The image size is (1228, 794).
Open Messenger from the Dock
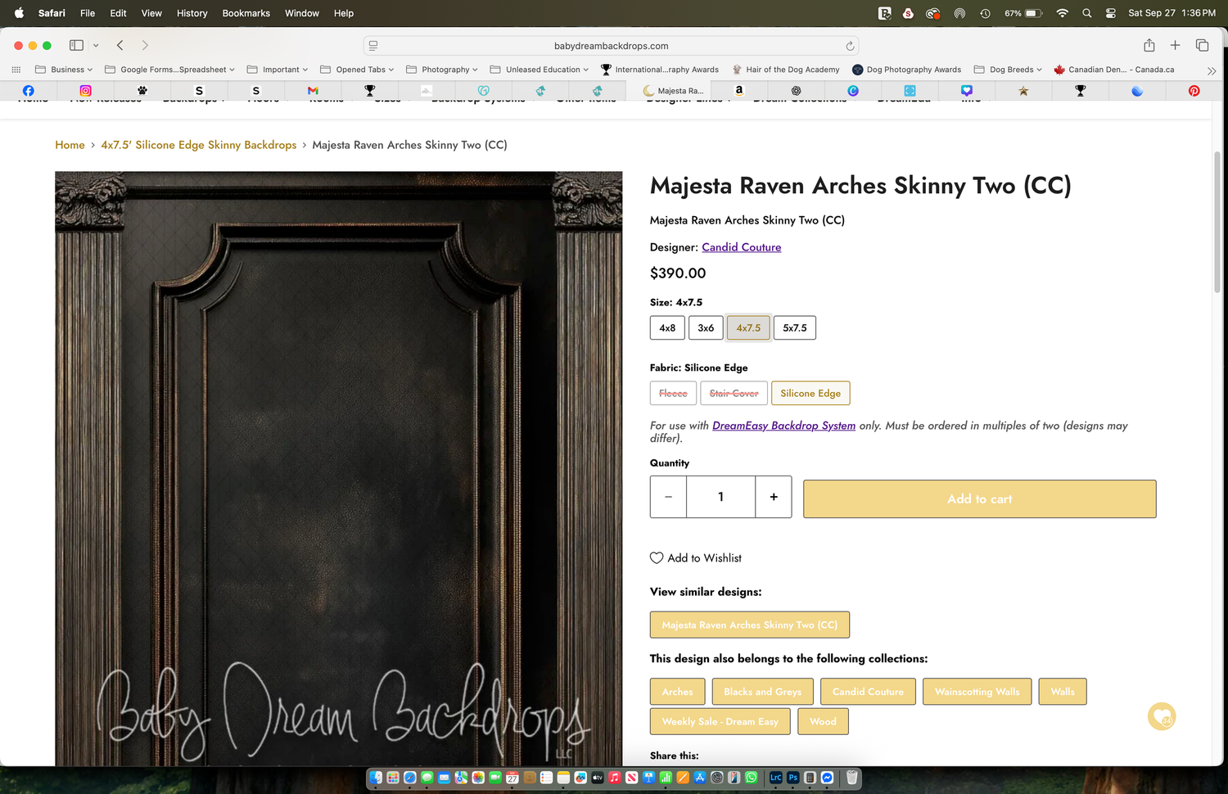[x=827, y=778]
